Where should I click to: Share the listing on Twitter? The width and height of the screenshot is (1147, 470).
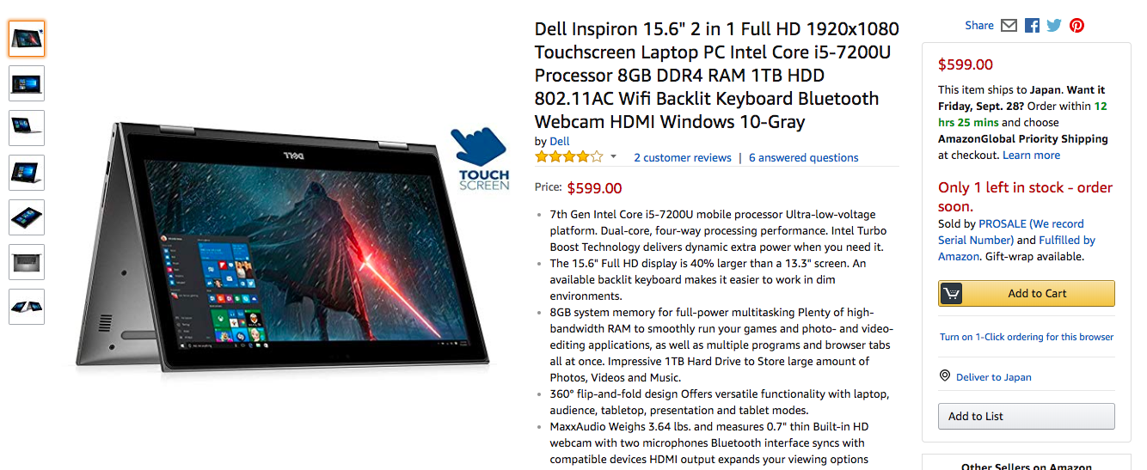[x=1054, y=26]
